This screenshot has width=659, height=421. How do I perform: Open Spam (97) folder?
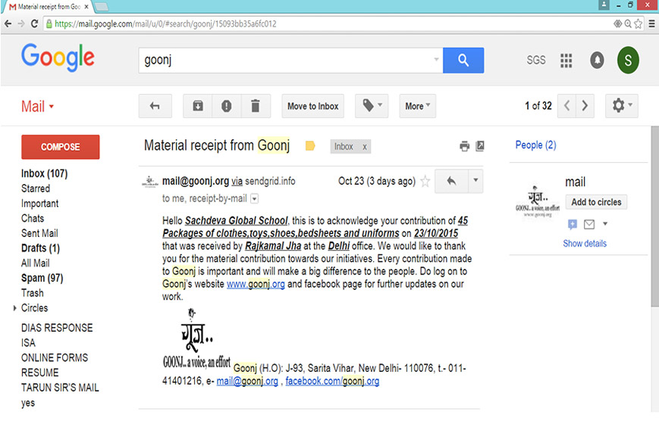42,278
